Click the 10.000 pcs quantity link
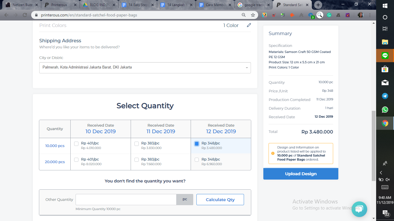394x221 pixels. [x=55, y=146]
